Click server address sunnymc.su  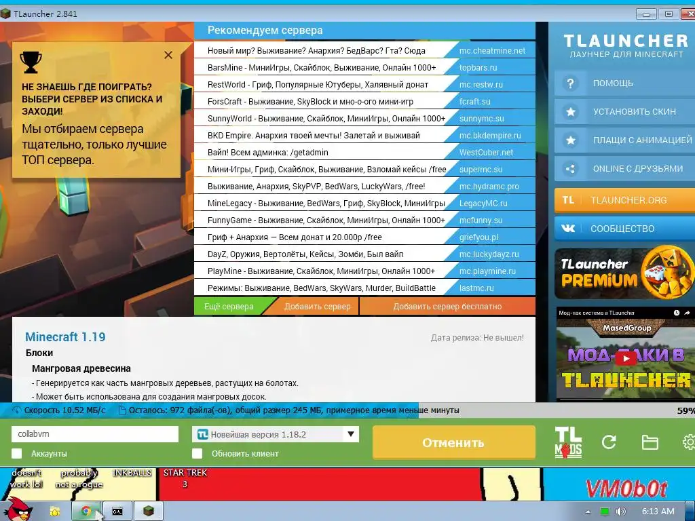481,119
